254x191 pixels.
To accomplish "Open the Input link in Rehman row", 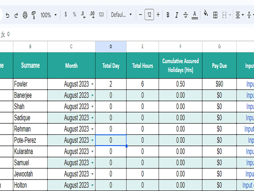I will click(x=249, y=129).
